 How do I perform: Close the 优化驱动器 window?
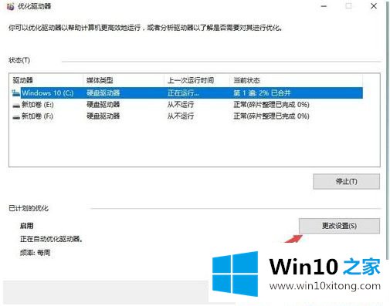click(374, 6)
